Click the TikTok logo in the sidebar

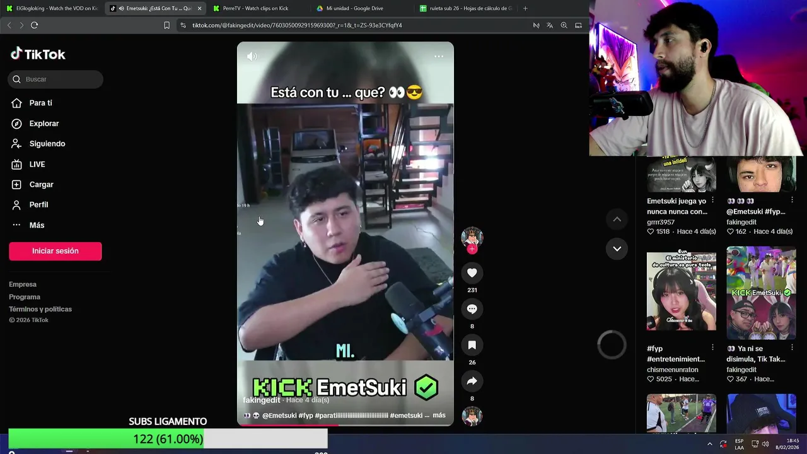click(38, 54)
